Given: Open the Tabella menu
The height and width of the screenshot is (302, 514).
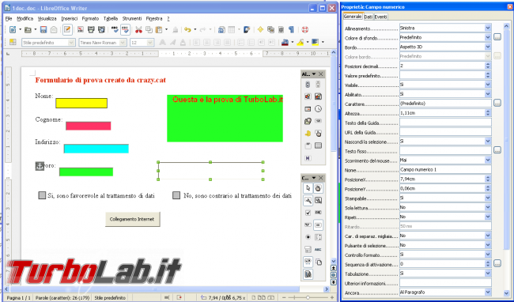Looking at the screenshot, I should (x=111, y=19).
